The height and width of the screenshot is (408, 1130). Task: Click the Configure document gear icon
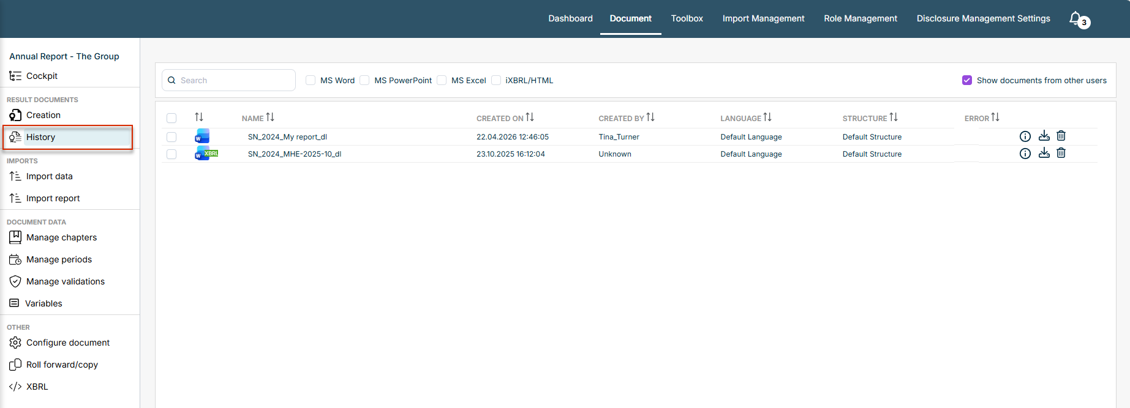point(15,343)
